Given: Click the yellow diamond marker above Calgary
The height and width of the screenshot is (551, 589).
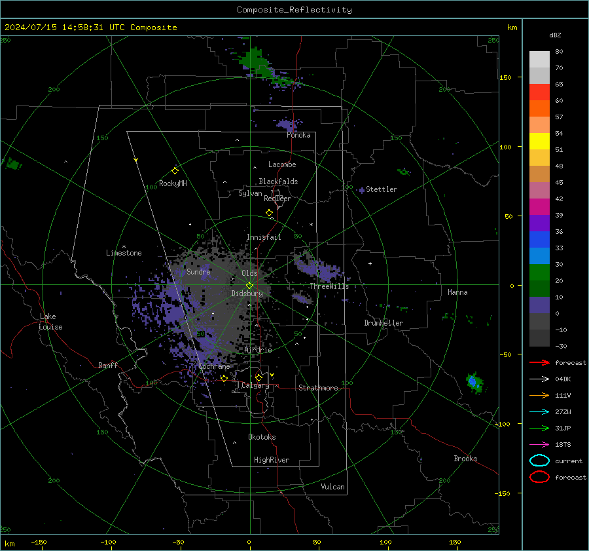Looking at the screenshot, I should (259, 377).
